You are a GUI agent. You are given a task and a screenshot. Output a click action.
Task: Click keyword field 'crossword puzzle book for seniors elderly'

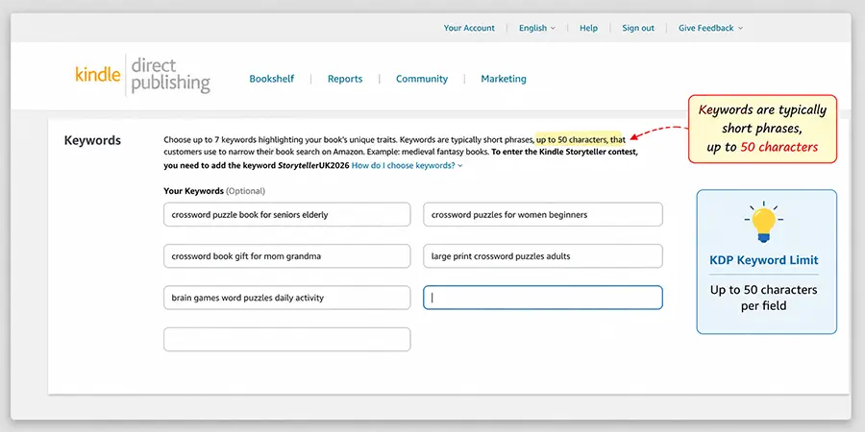(286, 214)
